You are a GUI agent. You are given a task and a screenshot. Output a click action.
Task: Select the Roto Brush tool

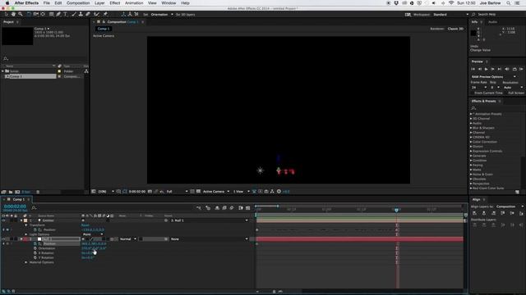(97, 15)
